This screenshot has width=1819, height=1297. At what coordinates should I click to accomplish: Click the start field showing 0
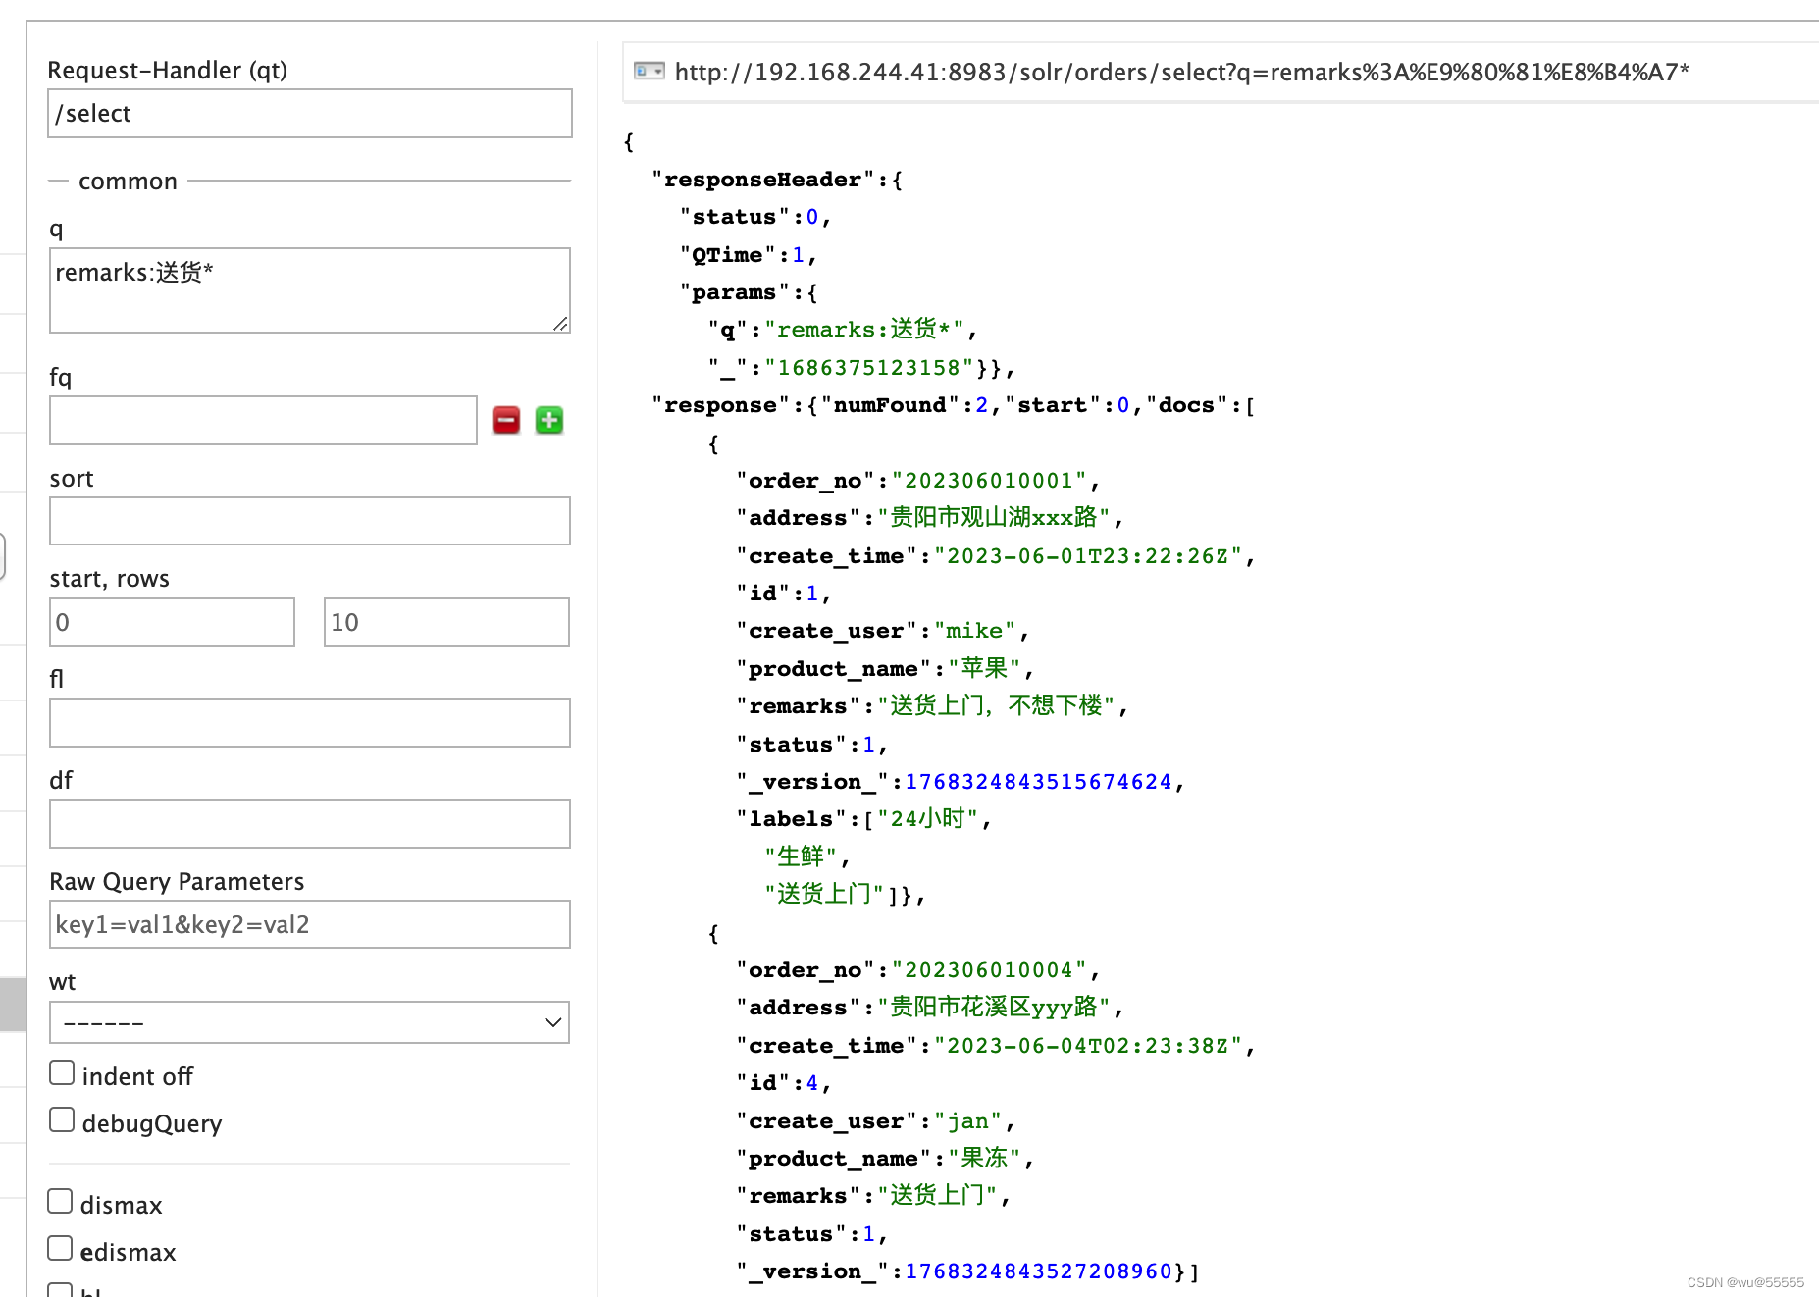coord(173,622)
